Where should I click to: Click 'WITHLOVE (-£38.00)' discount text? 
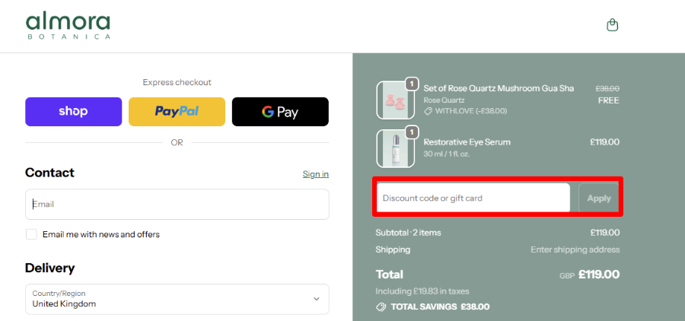[471, 111]
